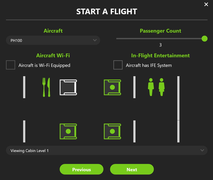
Task: Enable the Aircraft is Wi-Fi Equipped option
Action: tap(11, 64)
